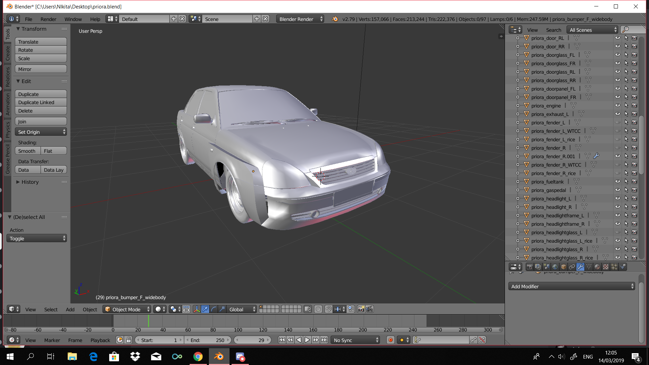Viewport: 649px width, 365px height.
Task: Click the Duplicate Linked button
Action: [x=41, y=102]
